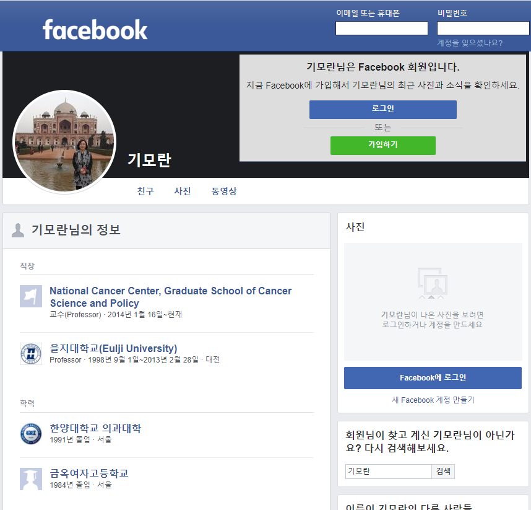Click the green 가입하기 button
Image resolution: width=531 pixels, height=510 pixels.
(382, 145)
